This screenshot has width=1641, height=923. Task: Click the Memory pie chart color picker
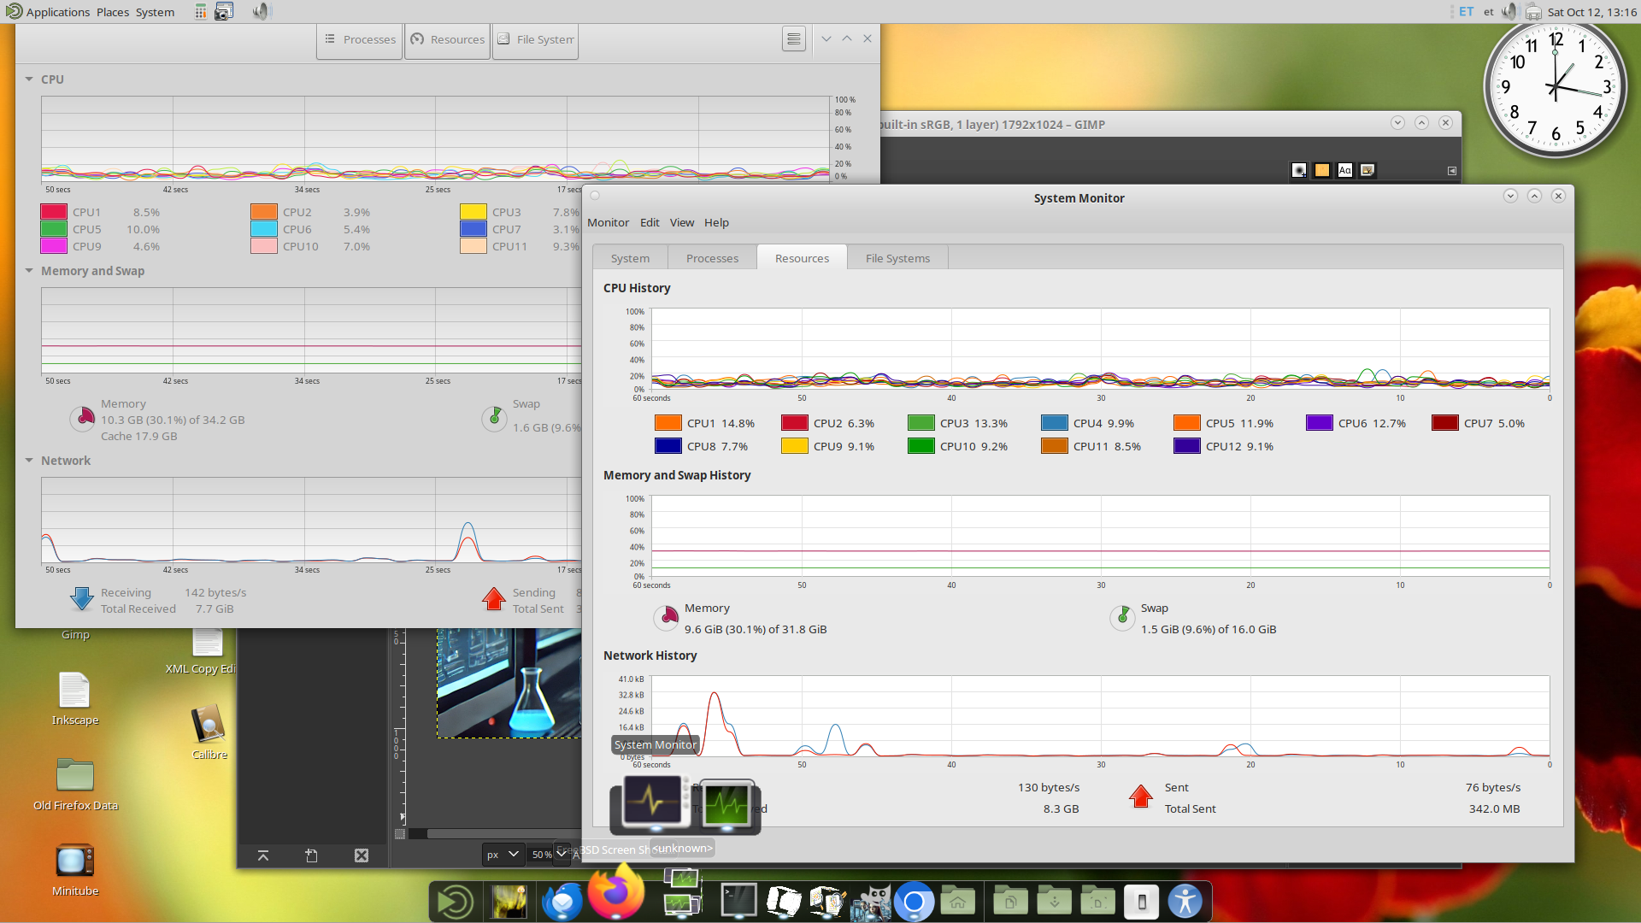(666, 617)
